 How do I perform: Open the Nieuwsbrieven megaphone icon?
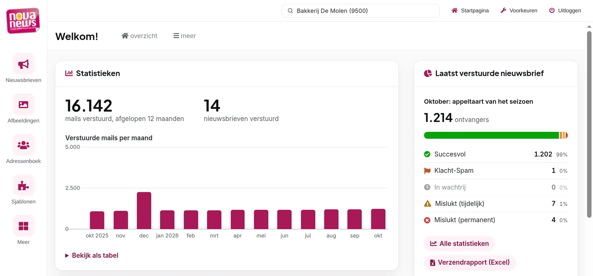[23, 64]
